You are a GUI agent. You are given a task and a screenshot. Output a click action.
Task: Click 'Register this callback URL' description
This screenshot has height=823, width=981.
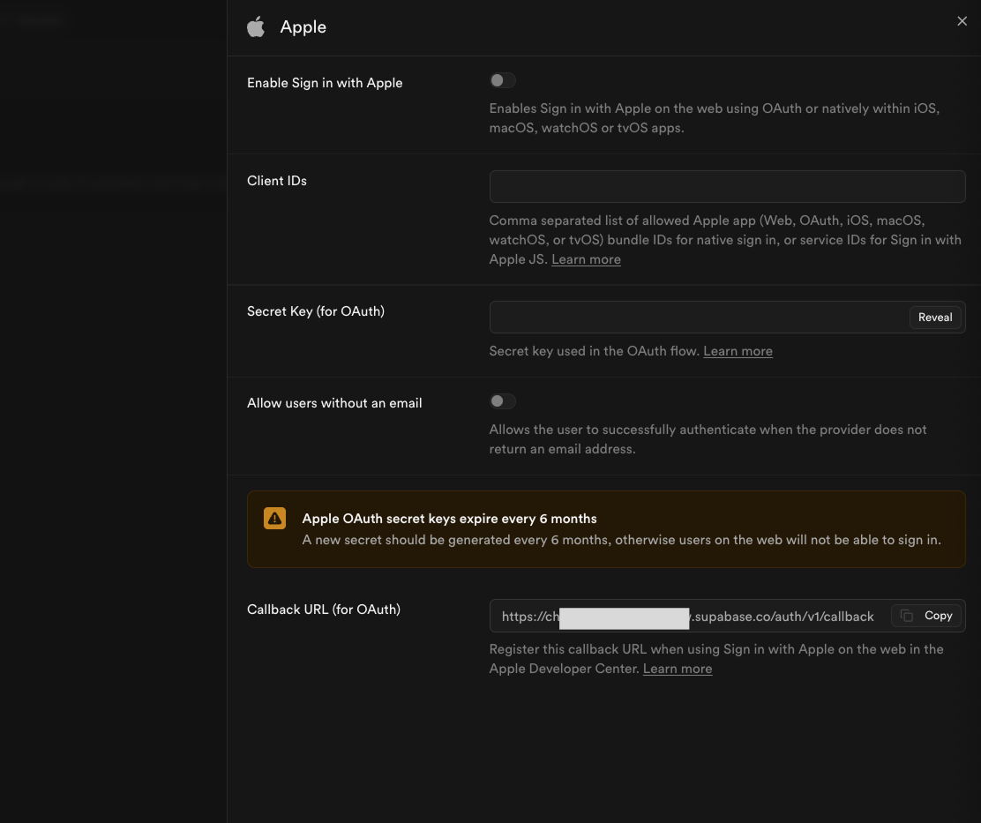(x=716, y=659)
